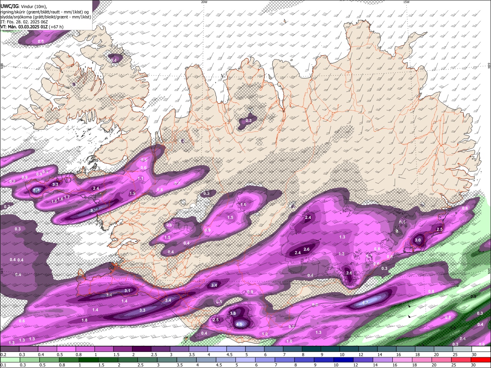
Task: Select lower legend swatch between 2 and 2.5
Action: click(x=127, y=360)
